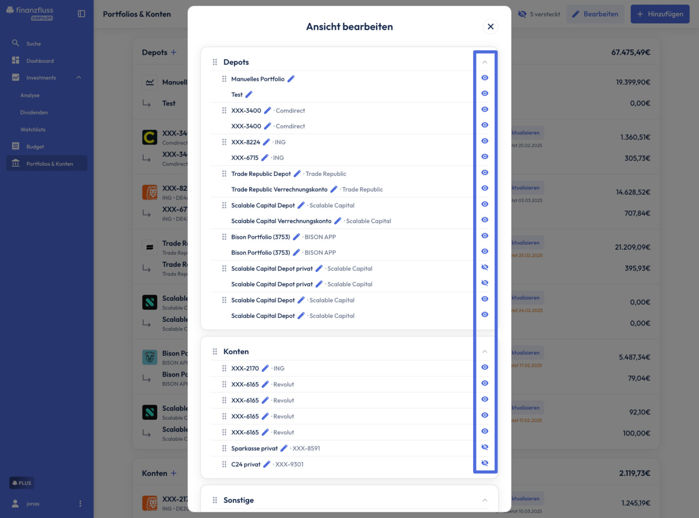Click the Hinzufügen button
This screenshot has width=699, height=518.
[x=660, y=14]
